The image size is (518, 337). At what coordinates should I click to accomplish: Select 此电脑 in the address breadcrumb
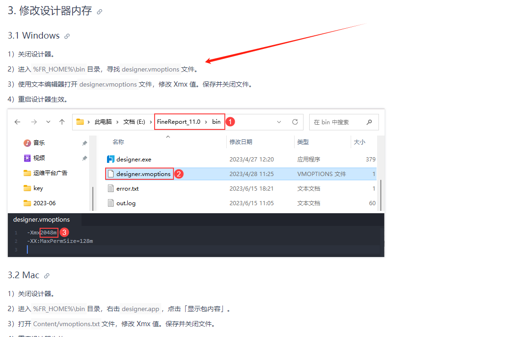103,122
